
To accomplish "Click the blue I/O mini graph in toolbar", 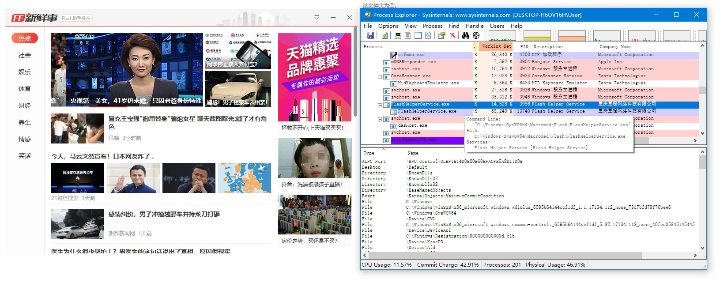I will click(607, 36).
